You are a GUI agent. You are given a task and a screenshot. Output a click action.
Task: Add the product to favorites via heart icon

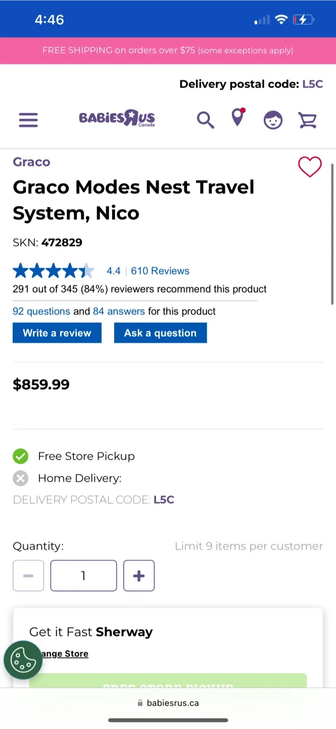pyautogui.click(x=310, y=167)
